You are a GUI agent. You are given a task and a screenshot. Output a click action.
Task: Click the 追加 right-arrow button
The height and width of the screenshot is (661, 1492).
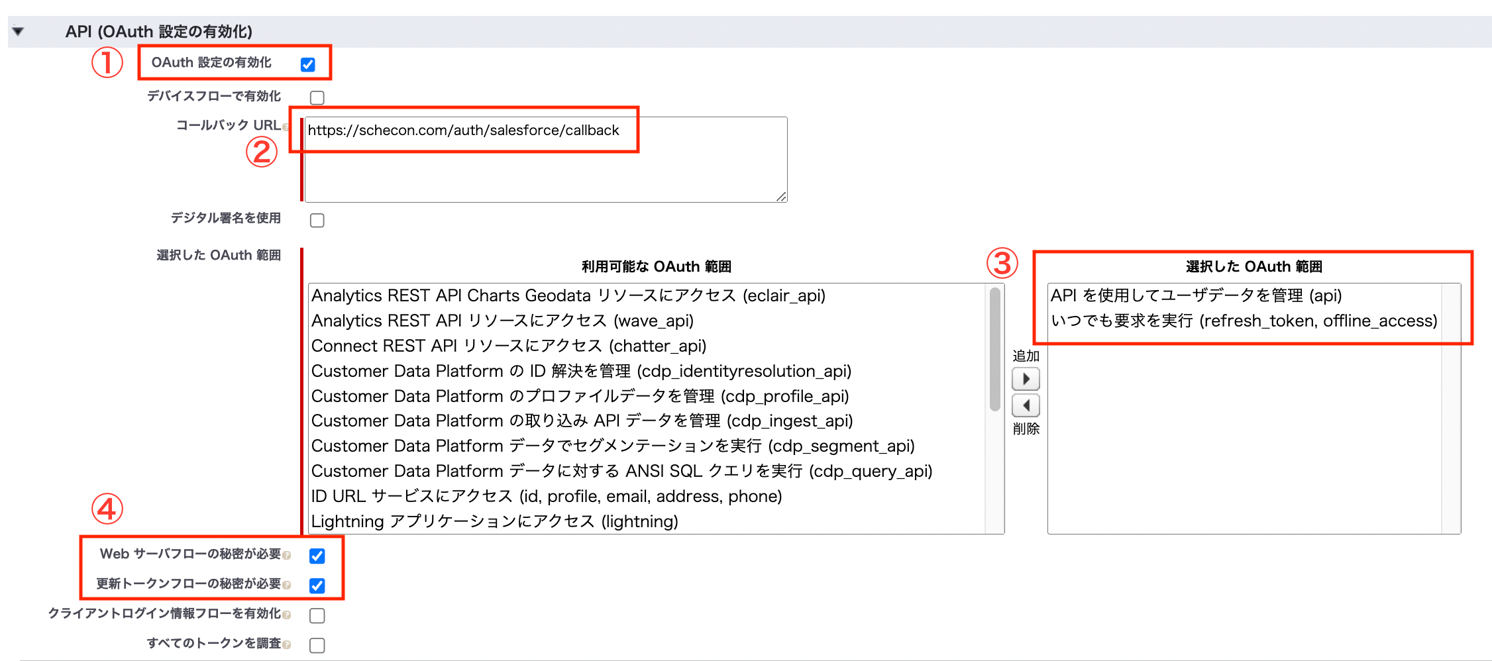coord(1026,379)
